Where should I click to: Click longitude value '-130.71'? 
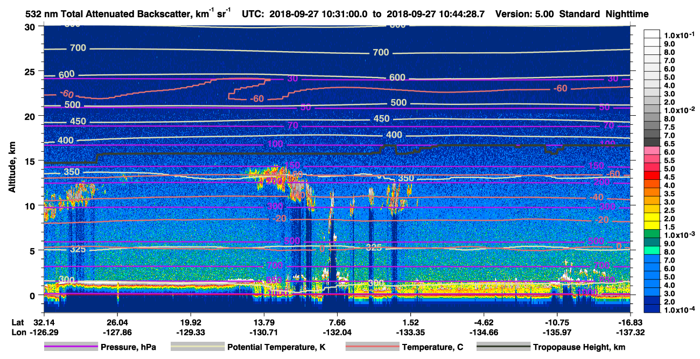(x=264, y=332)
